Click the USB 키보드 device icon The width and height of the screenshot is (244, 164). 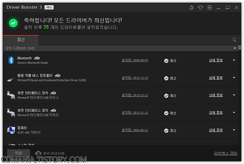pos(11,113)
